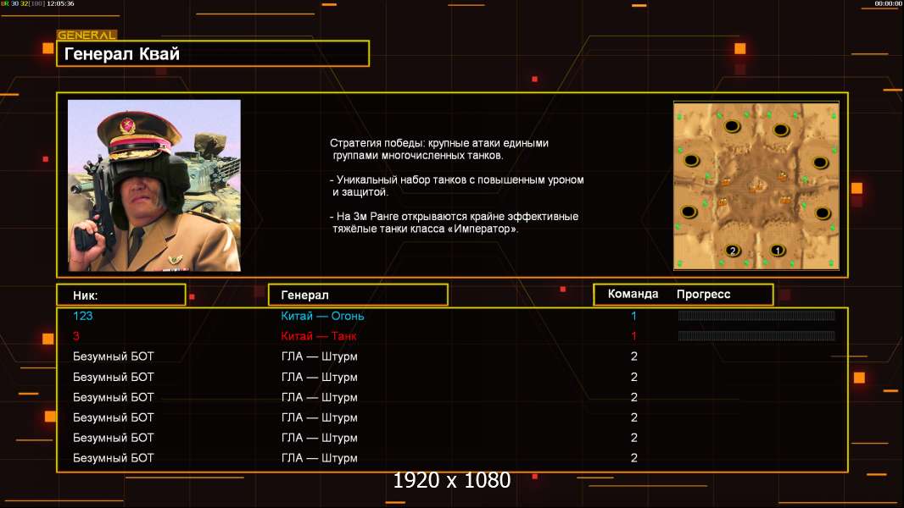
Task: Click the 'Генерал Квай' title field
Action: [213, 53]
